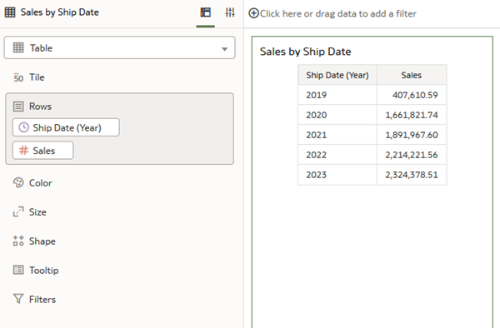Screen dimensions: 500x328
Task: Select the Filters grammar section
Action: pyautogui.click(x=42, y=300)
